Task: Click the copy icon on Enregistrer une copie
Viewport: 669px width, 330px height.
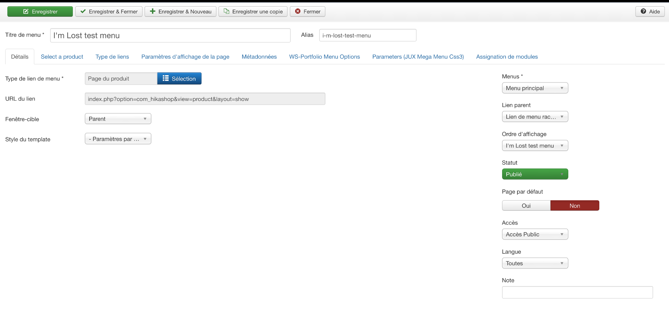Action: pos(226,11)
